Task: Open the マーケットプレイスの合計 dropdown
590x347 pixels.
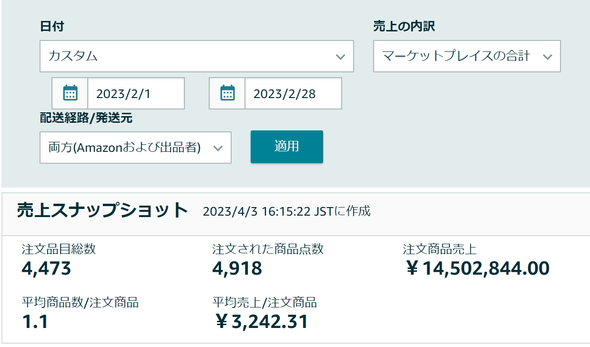Action: pyautogui.click(x=467, y=56)
